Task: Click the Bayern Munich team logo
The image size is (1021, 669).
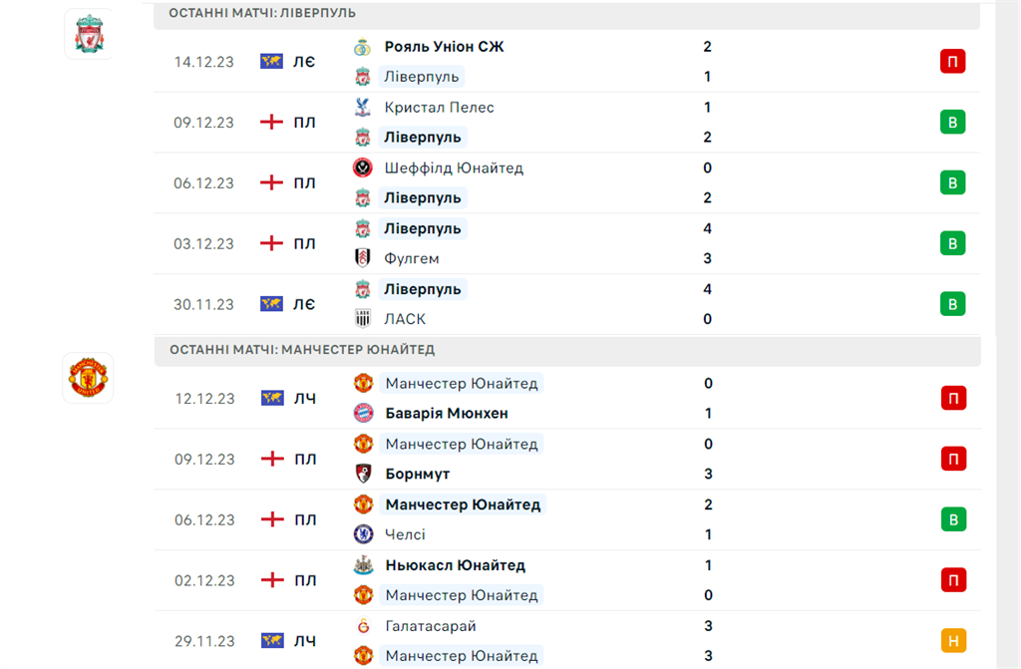Action: click(x=364, y=413)
